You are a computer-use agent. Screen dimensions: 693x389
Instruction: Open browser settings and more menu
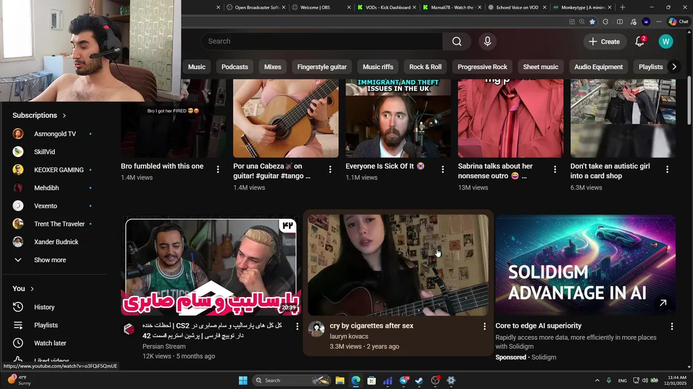pyautogui.click(x=659, y=22)
